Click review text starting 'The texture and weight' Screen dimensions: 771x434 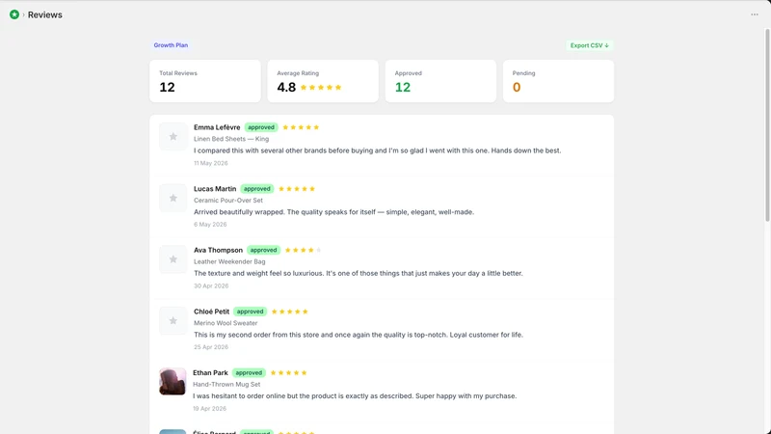[x=358, y=274]
